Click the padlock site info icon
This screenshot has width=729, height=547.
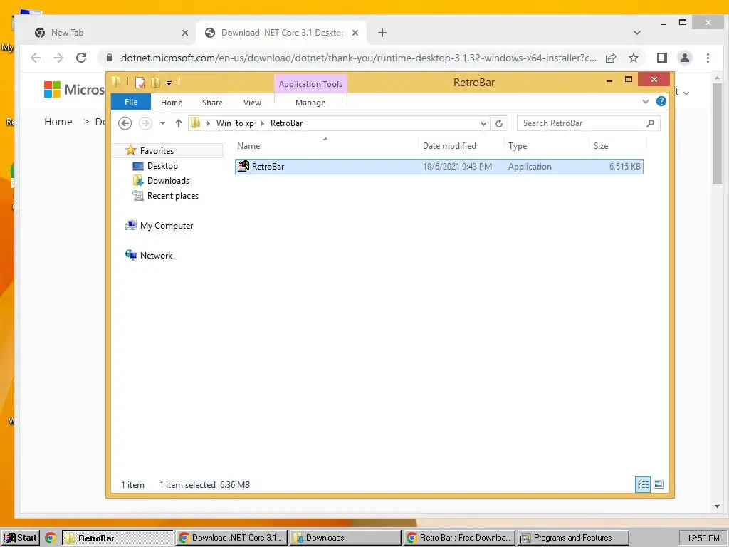point(110,58)
